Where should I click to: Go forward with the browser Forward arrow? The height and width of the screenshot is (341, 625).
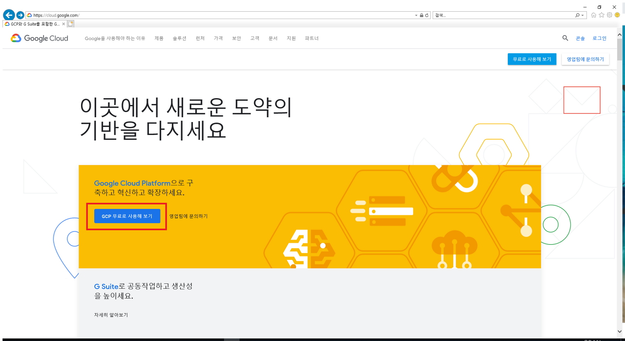pos(21,15)
